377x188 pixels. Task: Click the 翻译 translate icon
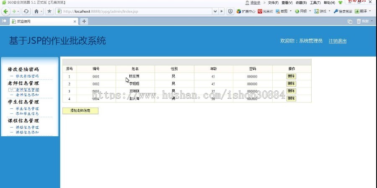click(x=361, y=11)
